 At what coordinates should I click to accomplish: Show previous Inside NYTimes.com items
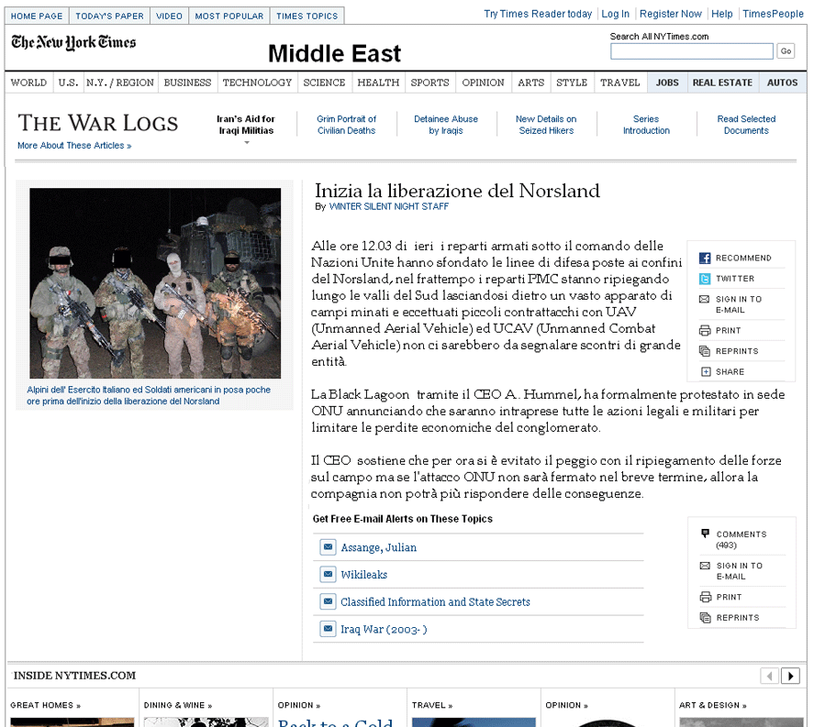pos(769,676)
